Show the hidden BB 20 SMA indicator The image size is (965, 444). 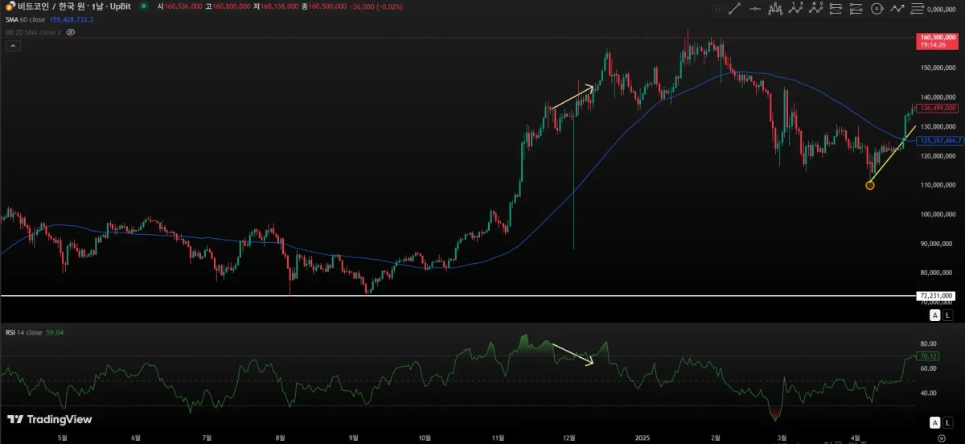(x=71, y=32)
